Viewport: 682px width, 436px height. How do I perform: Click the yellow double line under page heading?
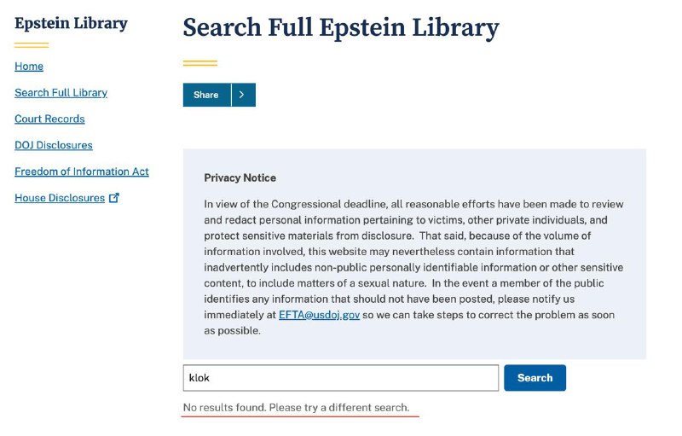[x=199, y=62]
